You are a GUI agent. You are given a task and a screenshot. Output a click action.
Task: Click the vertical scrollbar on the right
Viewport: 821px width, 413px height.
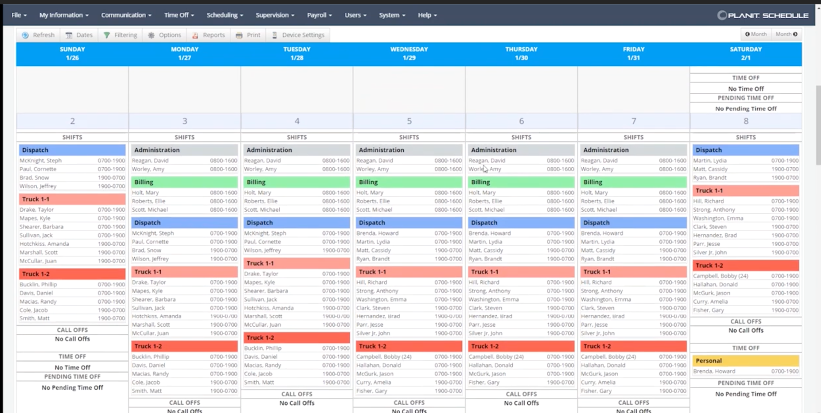818,124
